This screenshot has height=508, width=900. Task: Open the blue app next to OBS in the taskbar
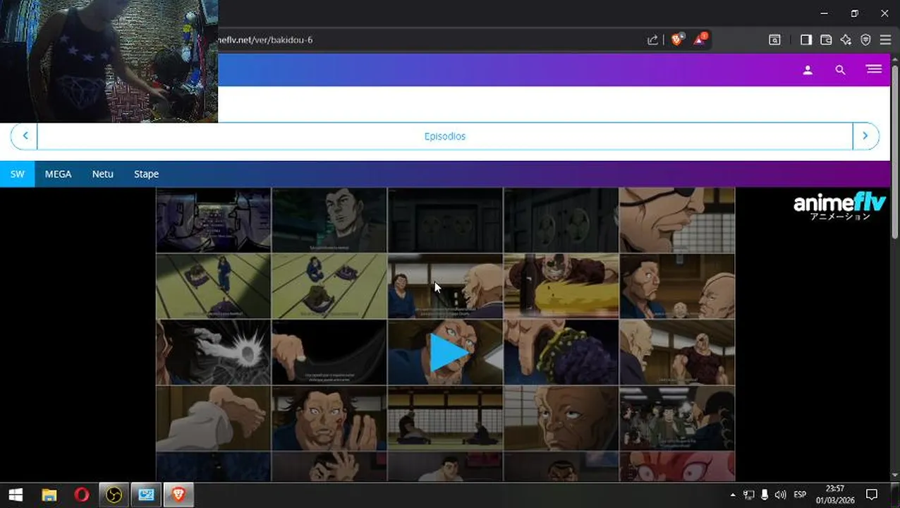coord(146,495)
